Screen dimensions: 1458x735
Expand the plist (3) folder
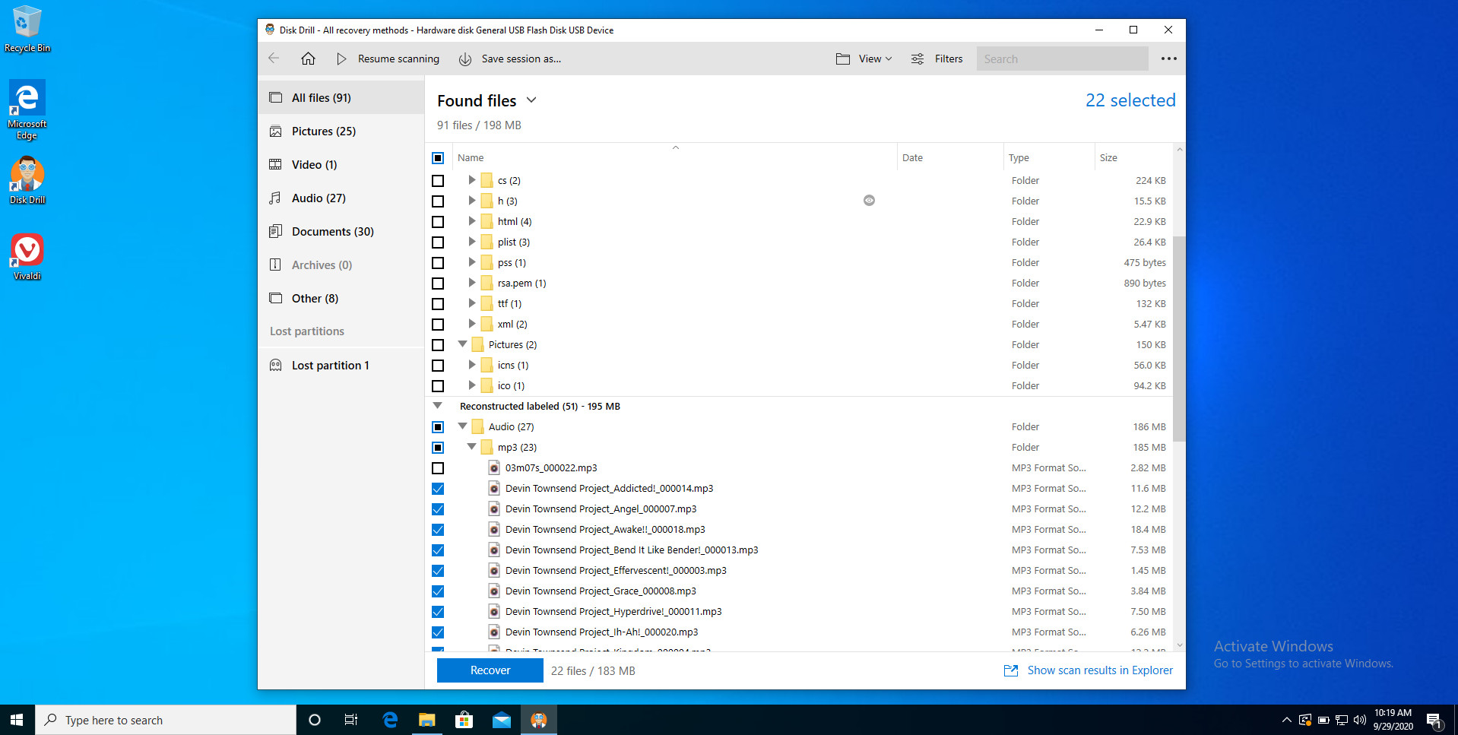[471, 242]
